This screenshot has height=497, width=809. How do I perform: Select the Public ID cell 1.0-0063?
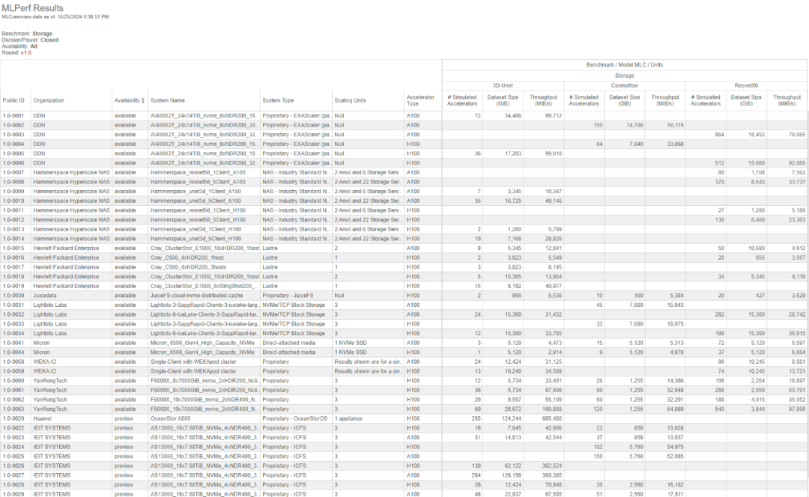click(13, 409)
